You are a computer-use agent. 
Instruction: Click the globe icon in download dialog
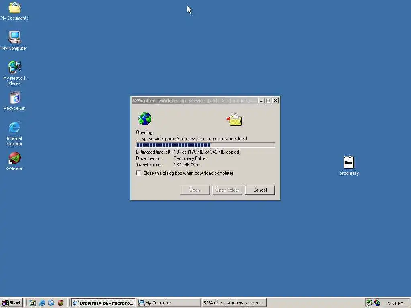pyautogui.click(x=145, y=119)
